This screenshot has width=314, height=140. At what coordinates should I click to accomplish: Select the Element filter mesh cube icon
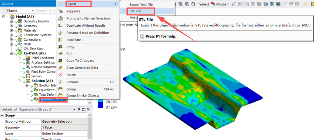[278, 4]
